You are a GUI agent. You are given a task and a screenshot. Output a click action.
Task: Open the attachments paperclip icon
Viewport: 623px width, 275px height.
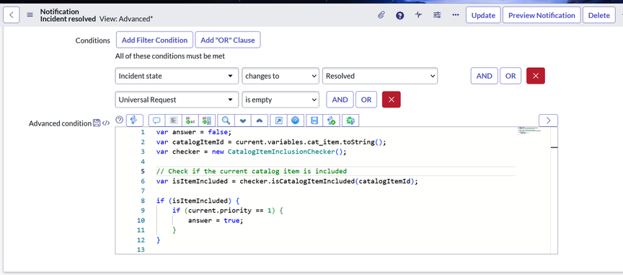381,15
